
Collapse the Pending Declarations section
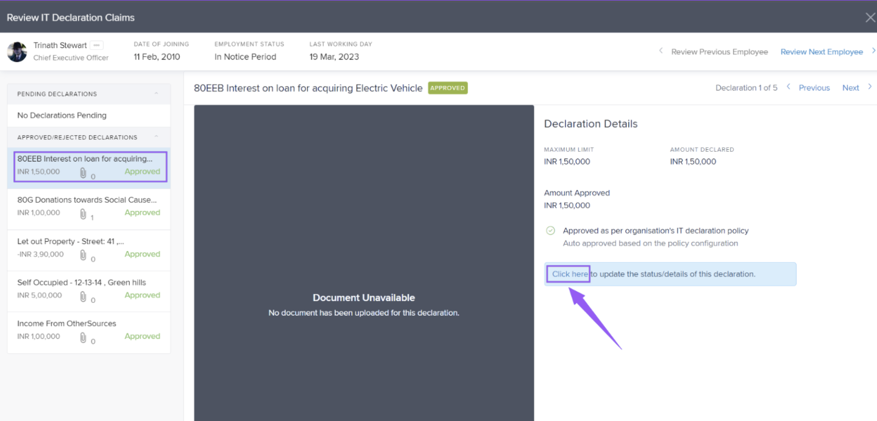(157, 94)
